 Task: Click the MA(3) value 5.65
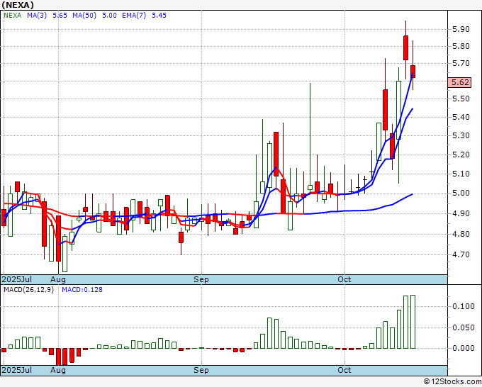pos(60,16)
